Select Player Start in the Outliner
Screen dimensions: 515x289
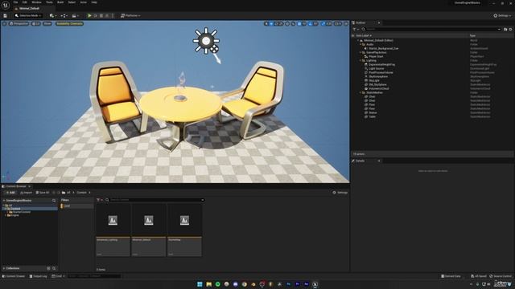376,56
